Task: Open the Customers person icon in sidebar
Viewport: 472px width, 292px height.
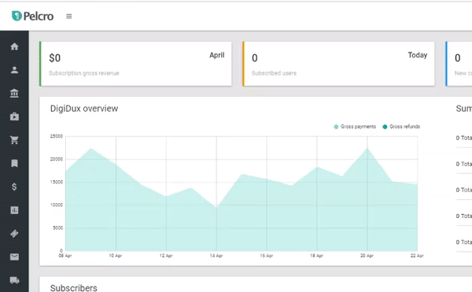Action: pyautogui.click(x=14, y=70)
